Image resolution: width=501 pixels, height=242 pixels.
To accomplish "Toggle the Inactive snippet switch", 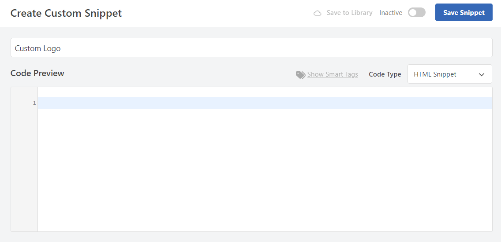I will click(416, 13).
